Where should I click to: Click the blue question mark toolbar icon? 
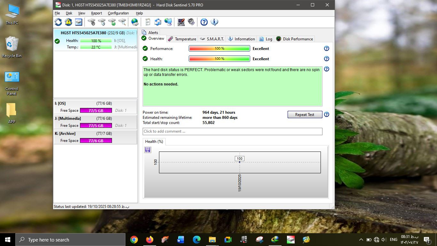[204, 22]
